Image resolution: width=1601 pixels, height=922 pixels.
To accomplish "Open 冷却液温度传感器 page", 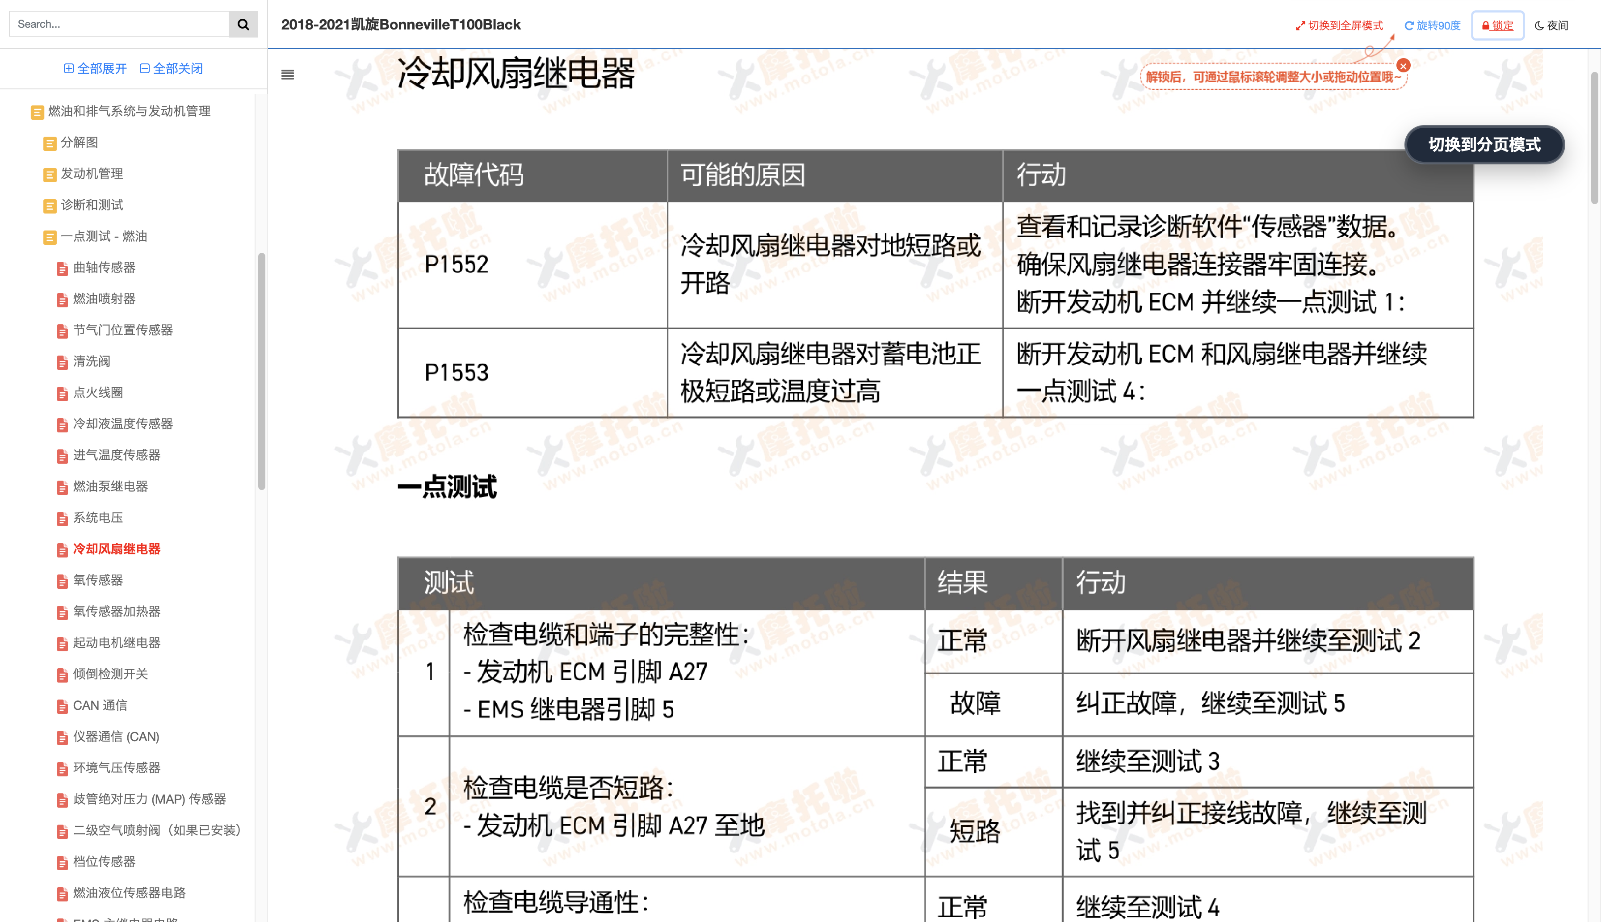I will pyautogui.click(x=115, y=423).
